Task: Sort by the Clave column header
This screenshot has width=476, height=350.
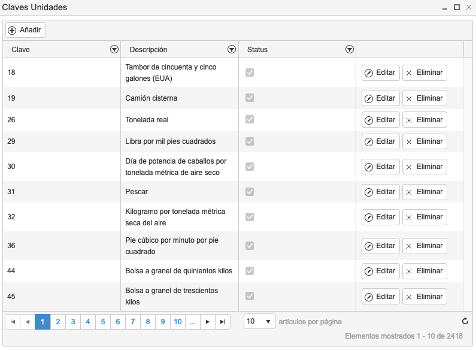Action: coord(20,50)
